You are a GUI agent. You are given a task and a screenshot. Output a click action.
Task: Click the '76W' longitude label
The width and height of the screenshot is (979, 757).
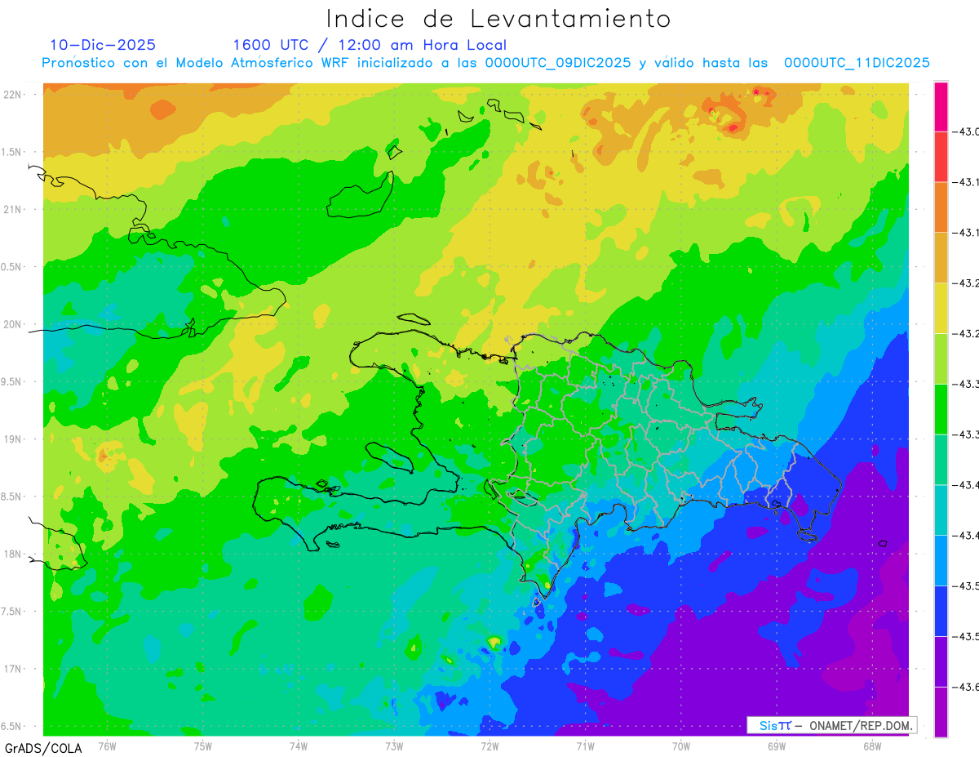pyautogui.click(x=107, y=746)
